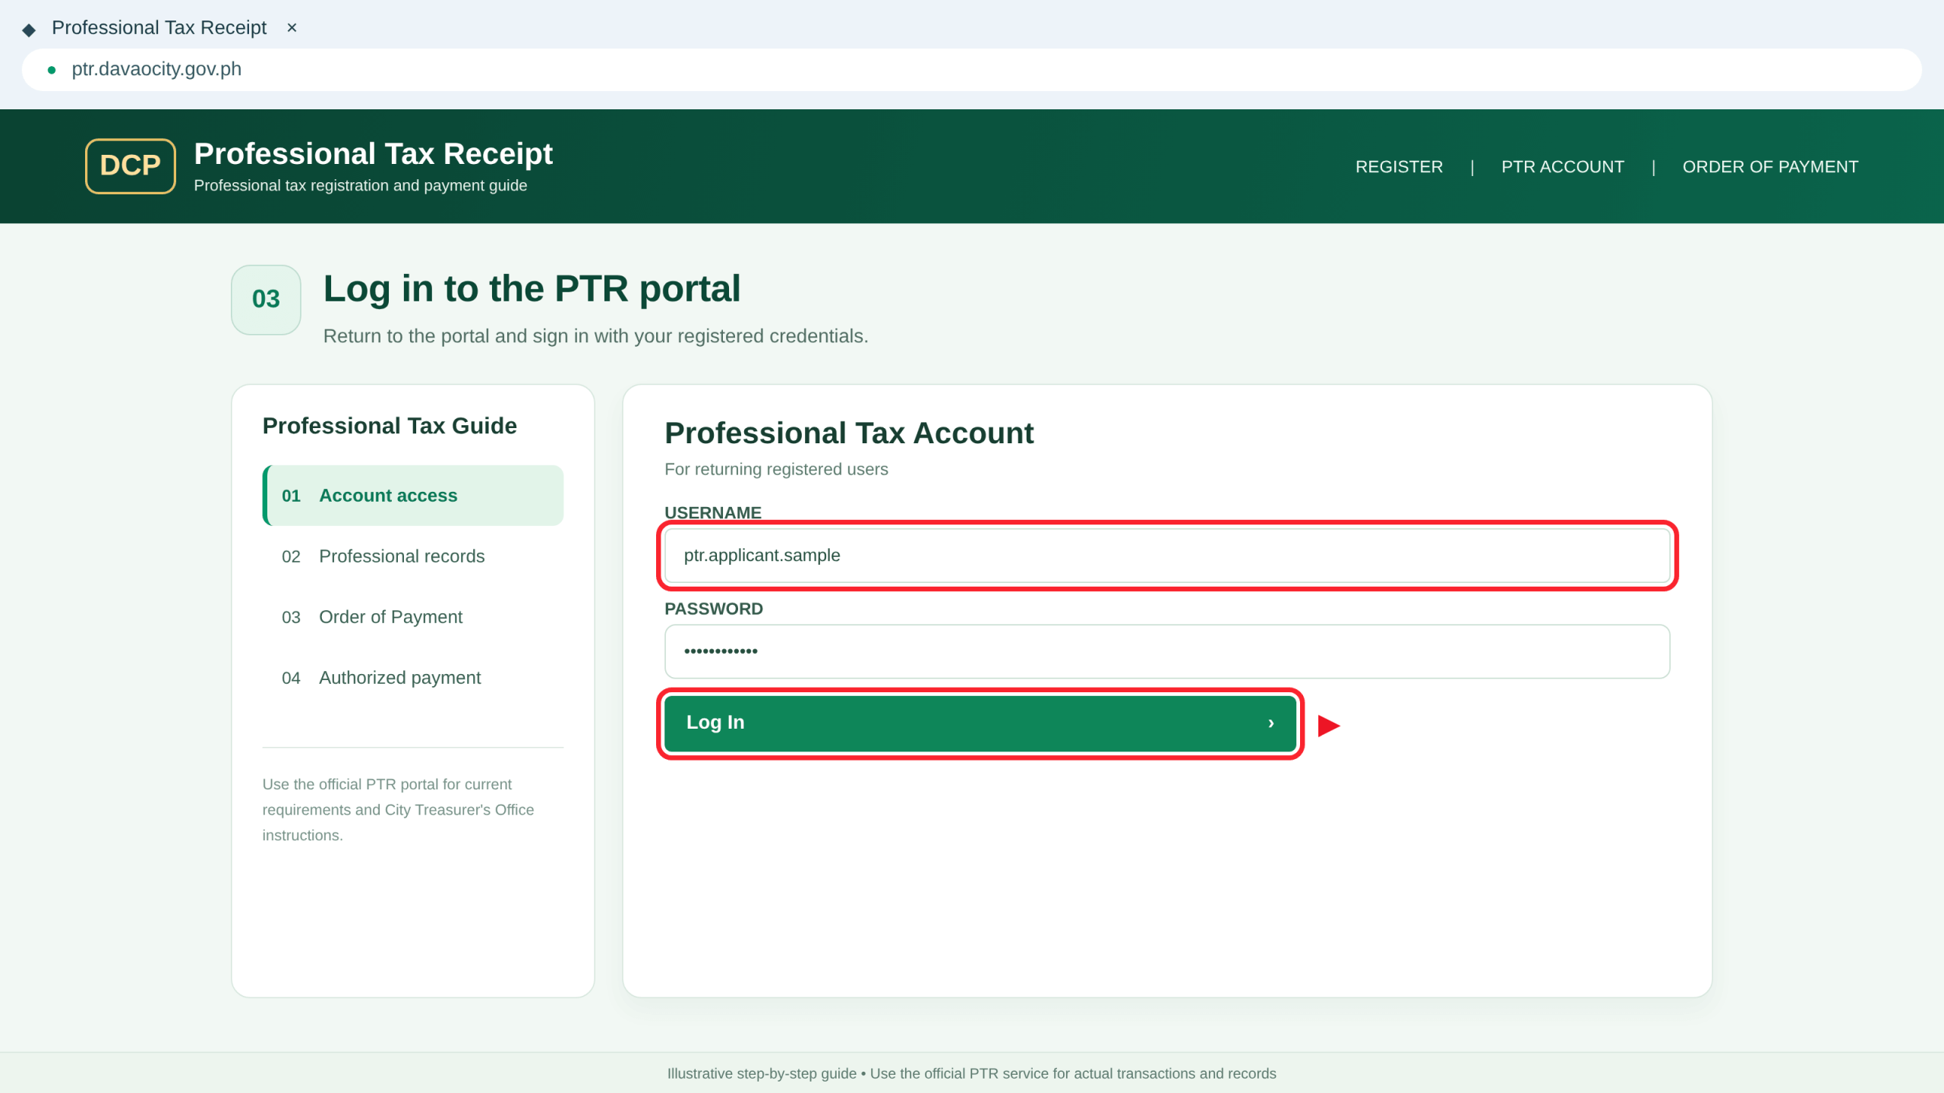Image resolution: width=1944 pixels, height=1093 pixels.
Task: Click the green site security dot
Action: tap(52, 70)
